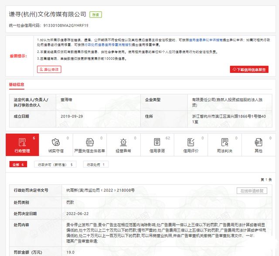Open the 信用信息异议申诉指南 link
The image size is (279, 256).
coord(205,40)
